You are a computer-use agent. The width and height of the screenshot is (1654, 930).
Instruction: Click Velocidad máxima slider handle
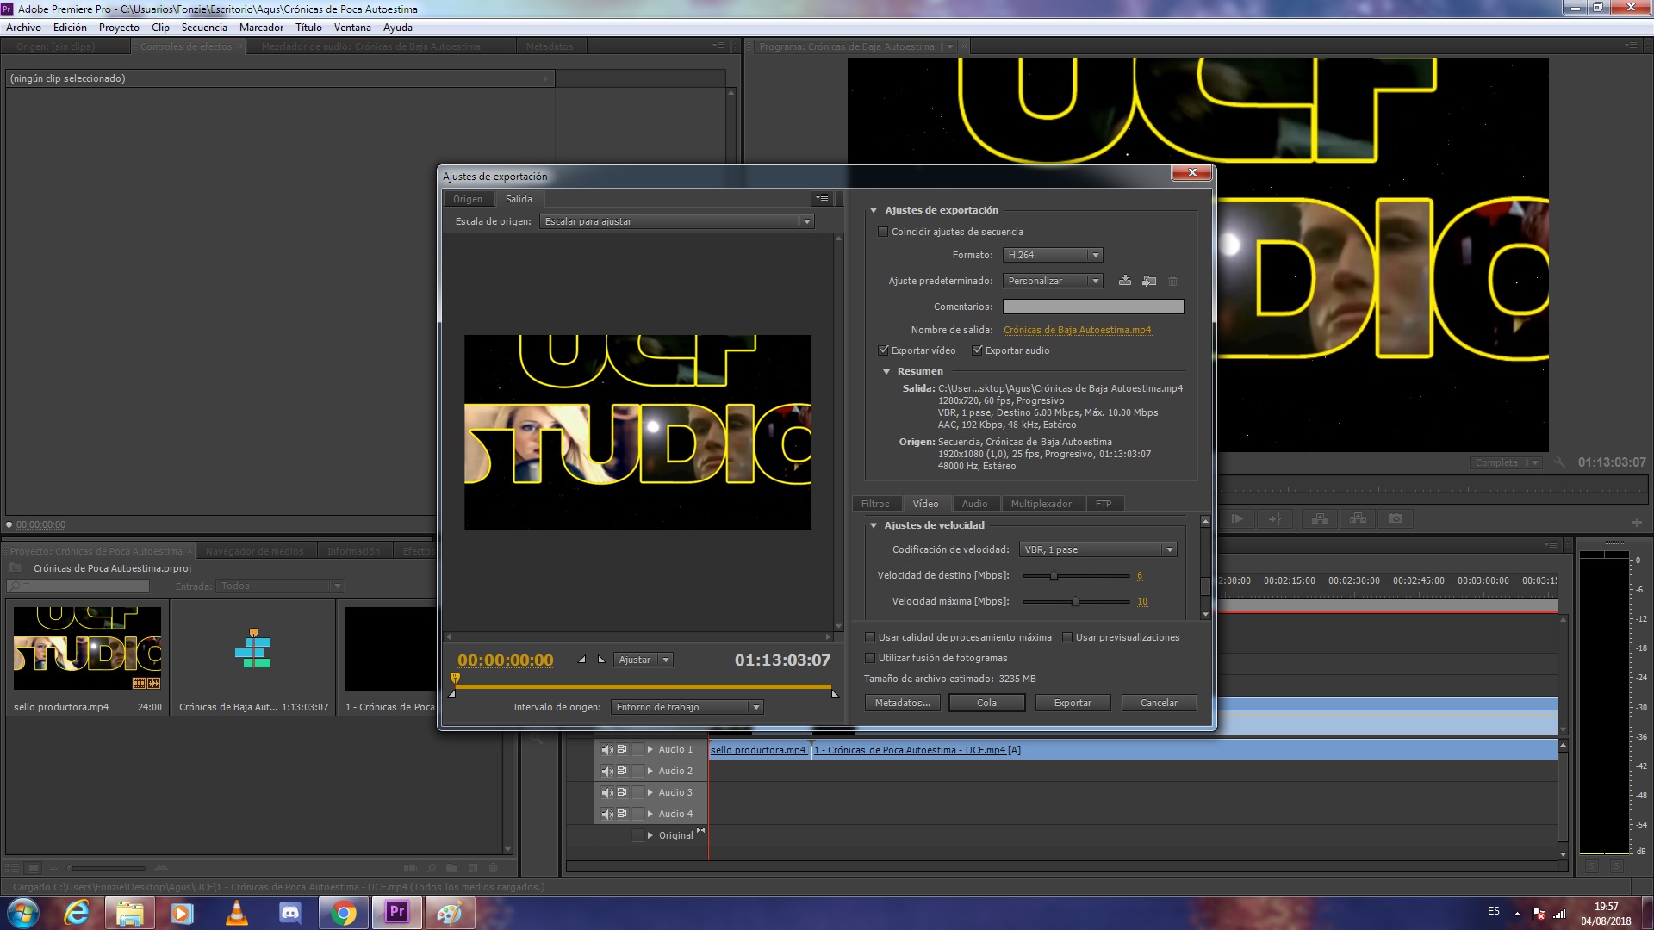[1075, 601]
